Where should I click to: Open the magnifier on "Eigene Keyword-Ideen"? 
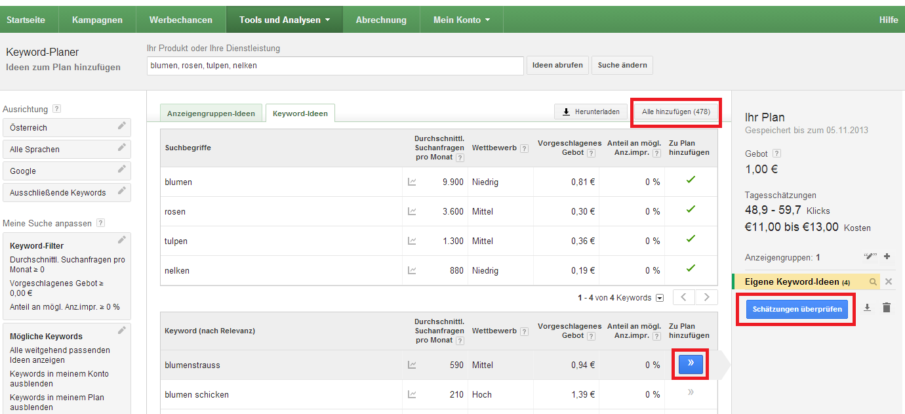coord(872,281)
